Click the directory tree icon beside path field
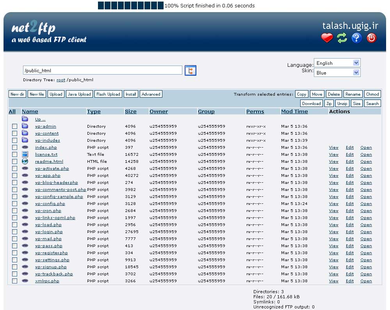This screenshot has width=390, height=310. pos(190,70)
